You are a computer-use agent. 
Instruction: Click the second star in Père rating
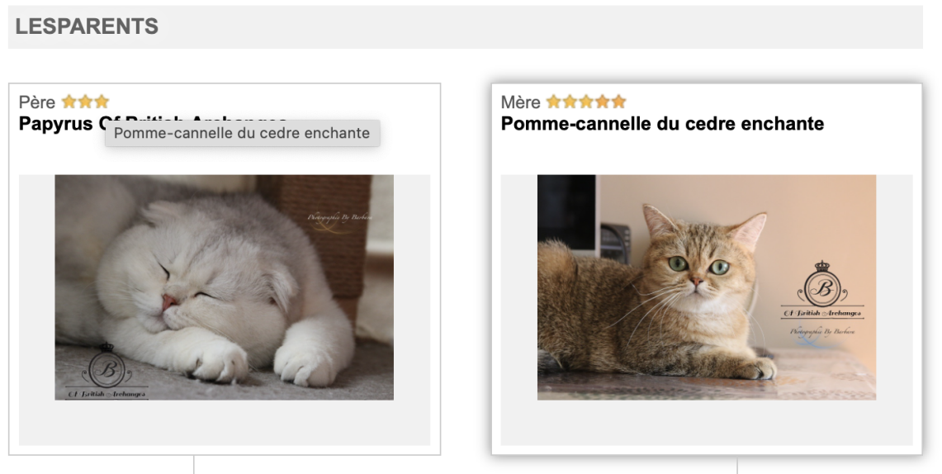85,102
